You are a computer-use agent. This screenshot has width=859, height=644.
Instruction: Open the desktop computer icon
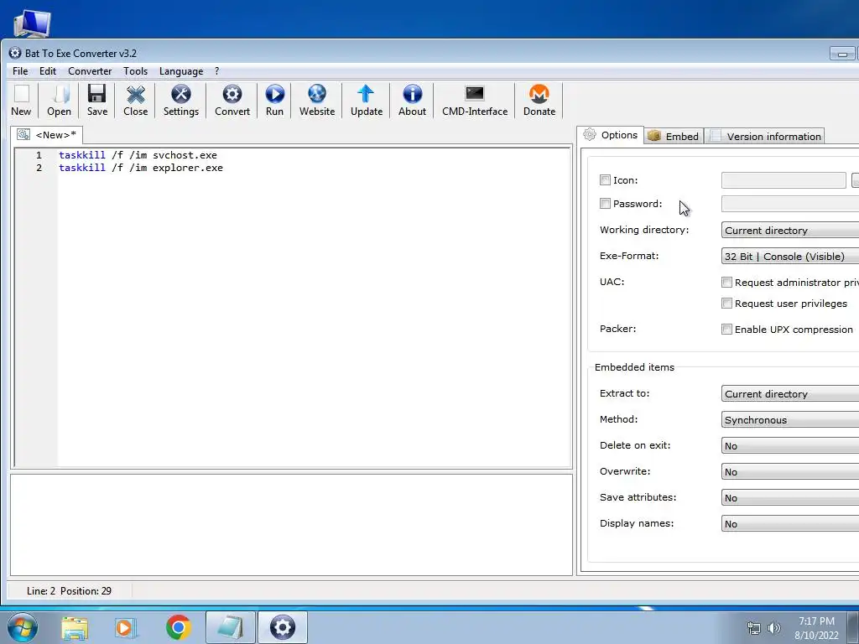pos(32,23)
